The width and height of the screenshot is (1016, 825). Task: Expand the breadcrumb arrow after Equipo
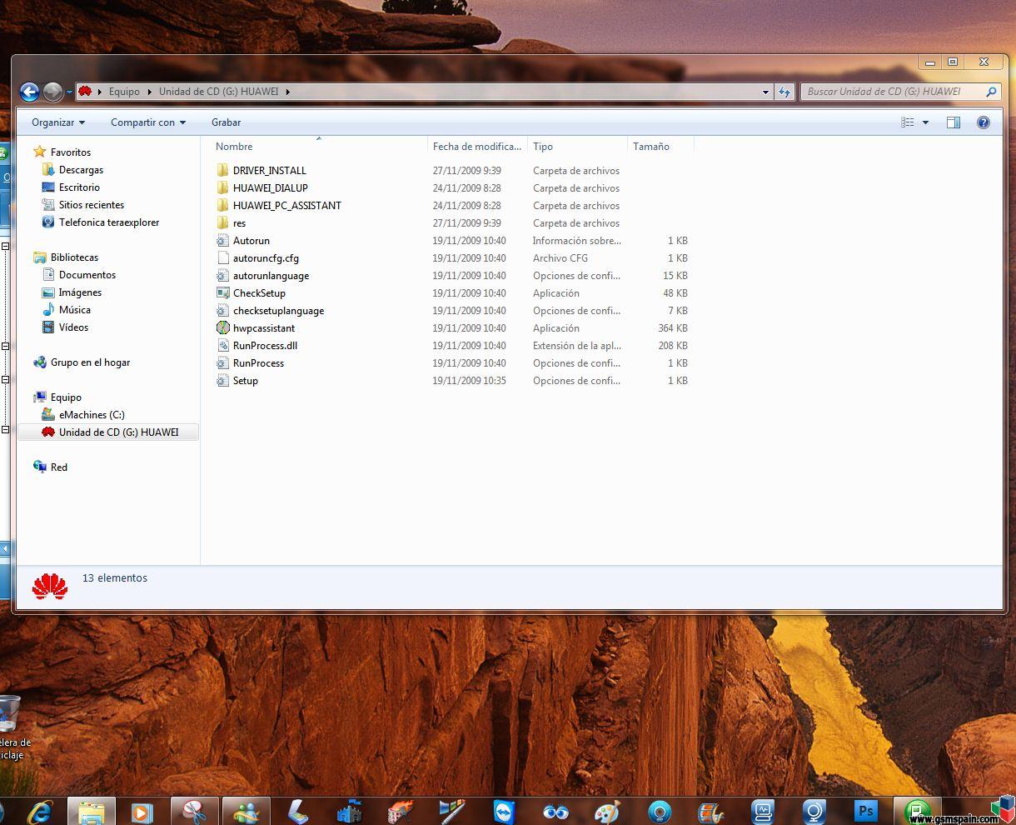tap(149, 92)
